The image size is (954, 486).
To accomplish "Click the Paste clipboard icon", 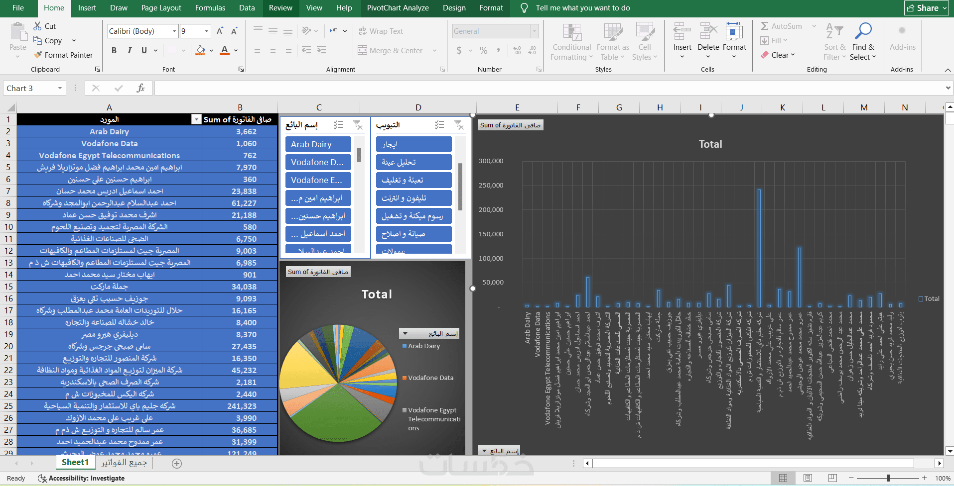I will click(x=18, y=32).
